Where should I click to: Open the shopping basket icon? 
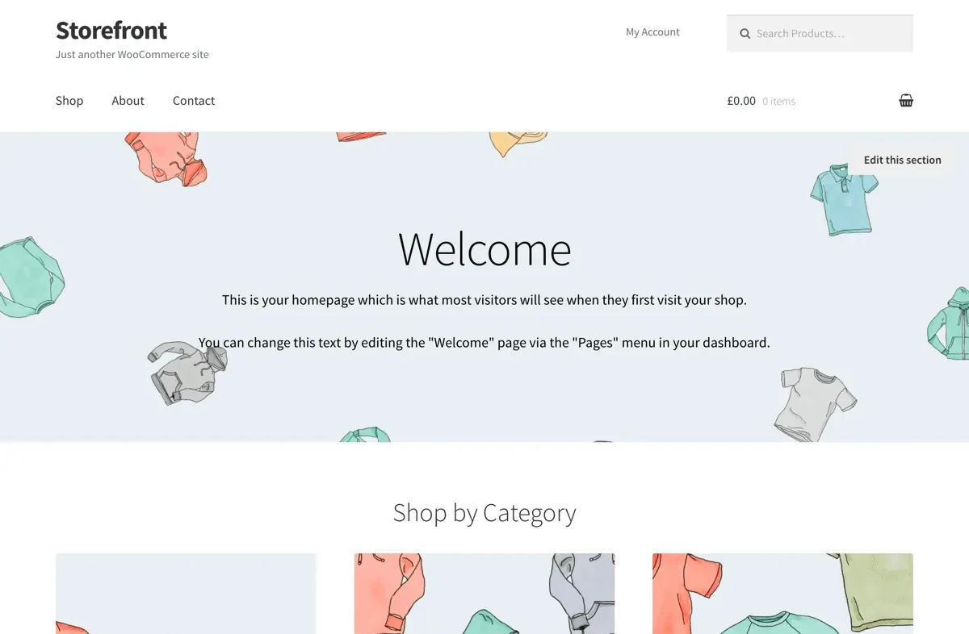click(x=906, y=101)
